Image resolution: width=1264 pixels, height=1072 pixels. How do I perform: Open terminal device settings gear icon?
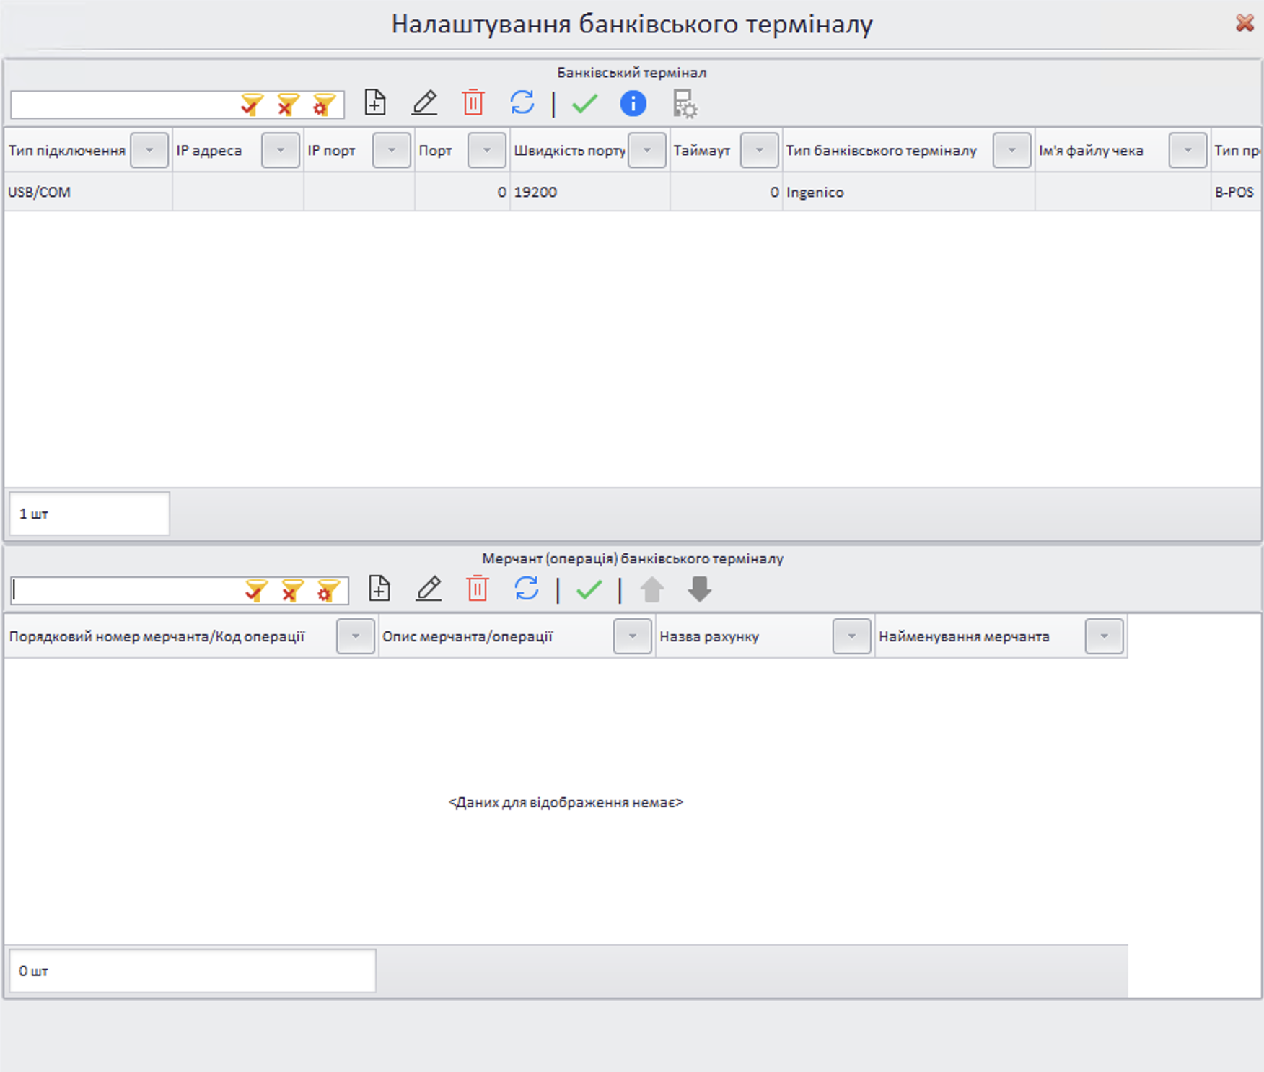(x=684, y=104)
